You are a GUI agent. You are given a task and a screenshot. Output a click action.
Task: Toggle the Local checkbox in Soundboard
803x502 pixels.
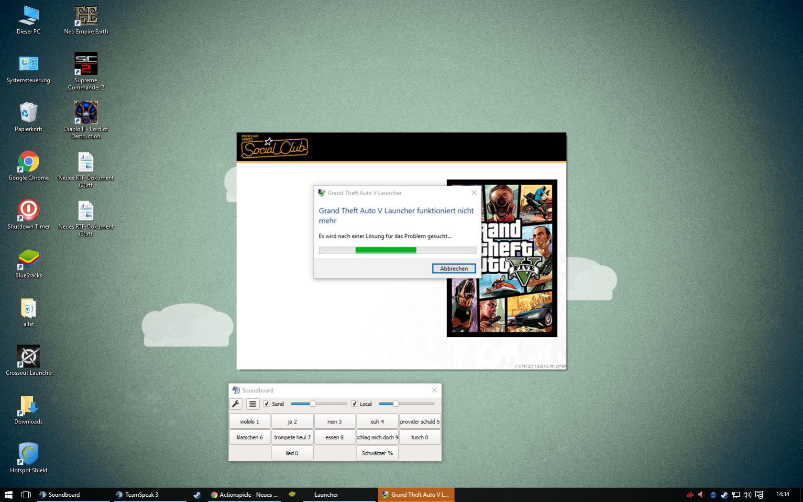click(354, 404)
